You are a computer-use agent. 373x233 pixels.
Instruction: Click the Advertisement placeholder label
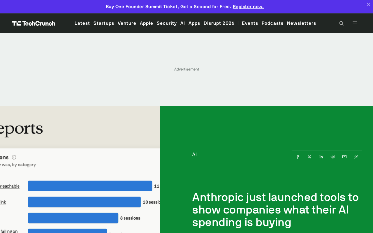[x=186, y=69]
